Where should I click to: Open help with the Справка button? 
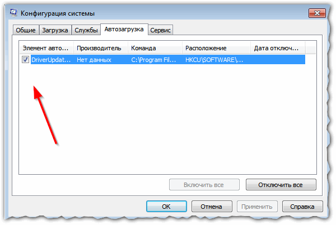[302, 207]
